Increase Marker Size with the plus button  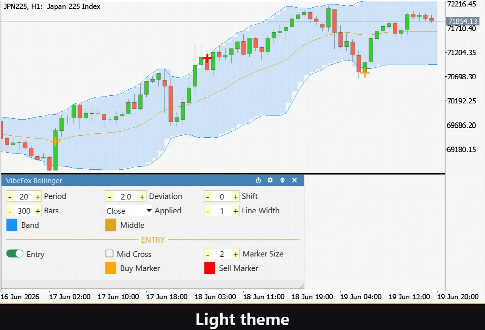pyautogui.click(x=235, y=254)
